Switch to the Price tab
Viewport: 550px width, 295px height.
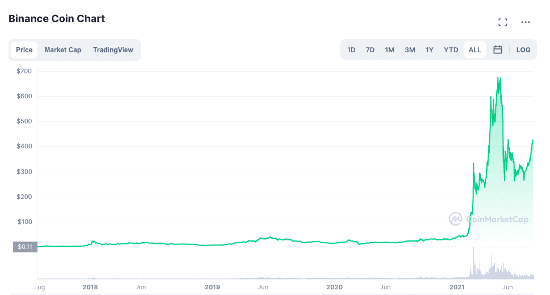point(24,50)
